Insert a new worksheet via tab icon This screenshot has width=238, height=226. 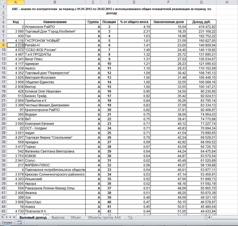point(130,217)
